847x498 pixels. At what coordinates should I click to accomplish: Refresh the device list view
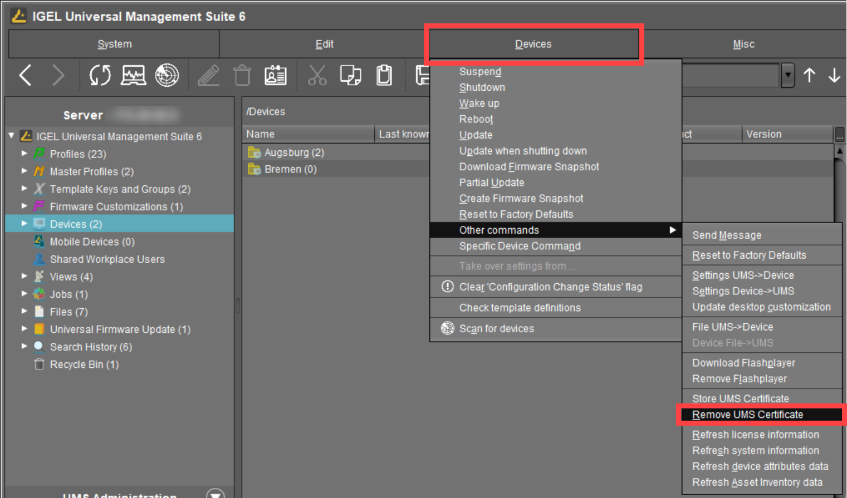tap(100, 75)
